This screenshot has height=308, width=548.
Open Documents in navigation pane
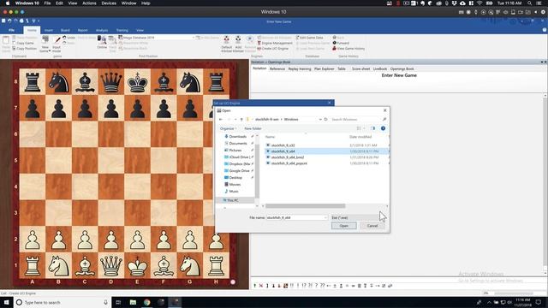[x=238, y=144]
